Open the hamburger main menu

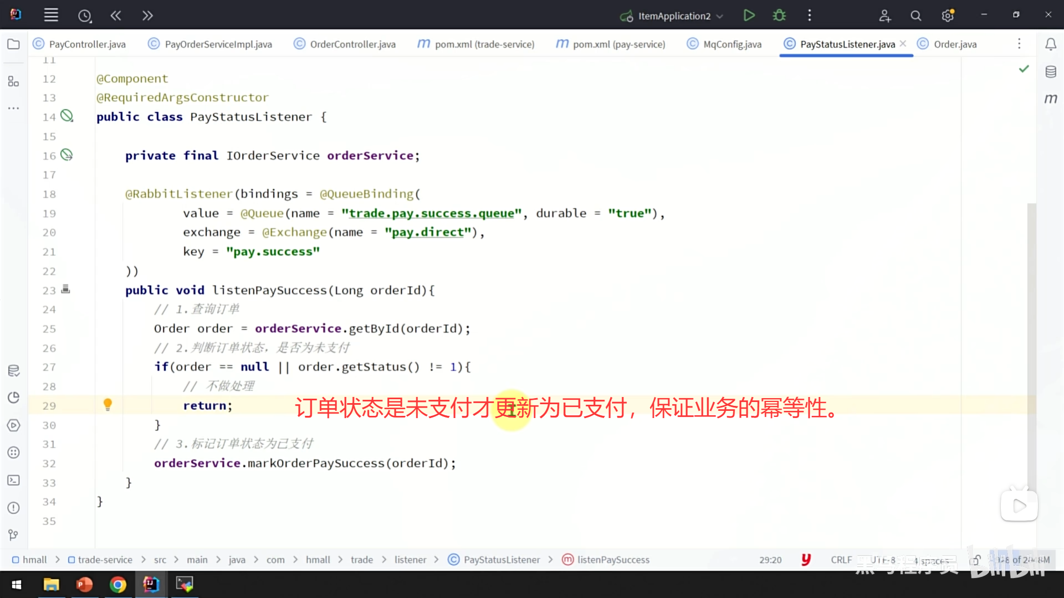pos(51,16)
